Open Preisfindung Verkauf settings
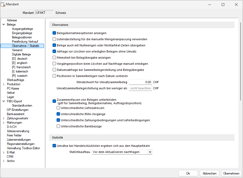The image size is (243, 178). tap(25, 42)
